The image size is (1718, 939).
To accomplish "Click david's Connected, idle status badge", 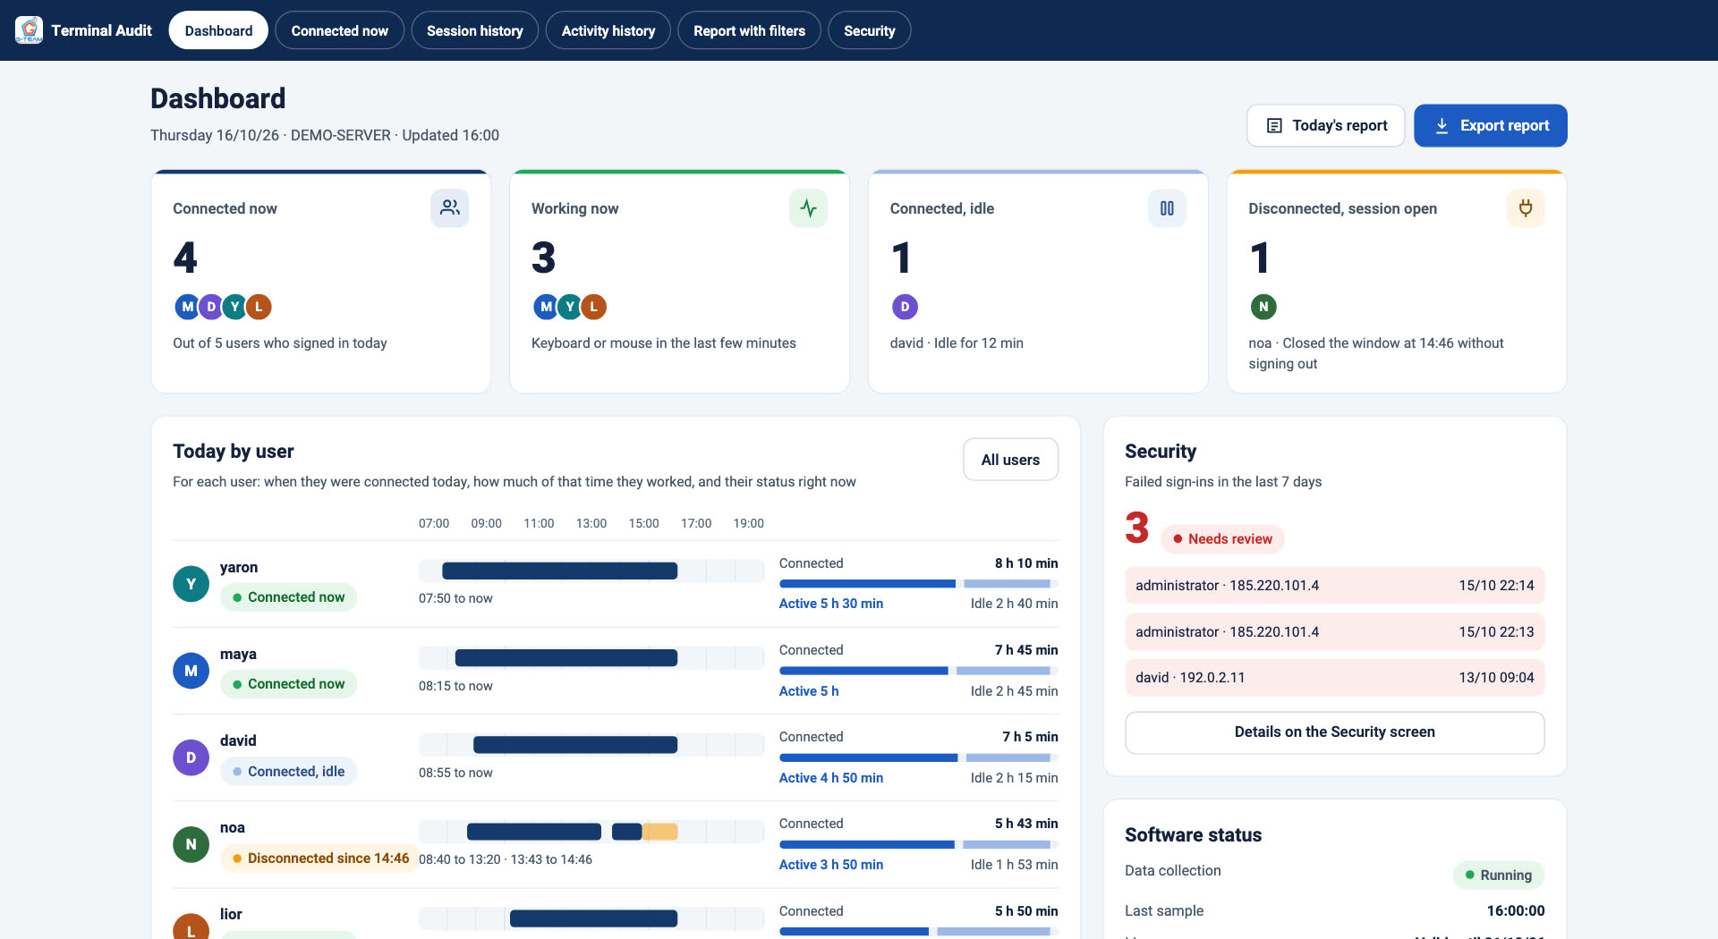I will coord(288,772).
